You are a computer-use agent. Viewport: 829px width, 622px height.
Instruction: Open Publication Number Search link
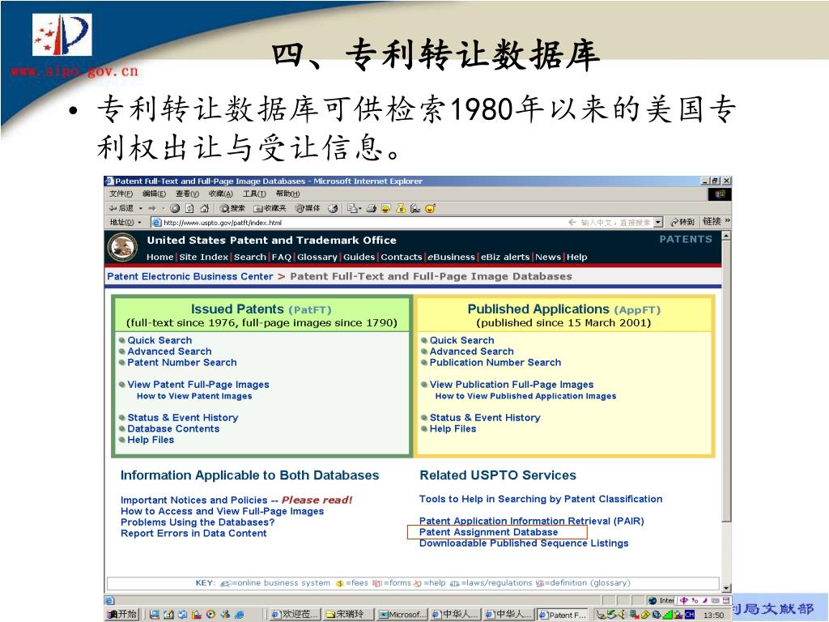click(x=495, y=362)
